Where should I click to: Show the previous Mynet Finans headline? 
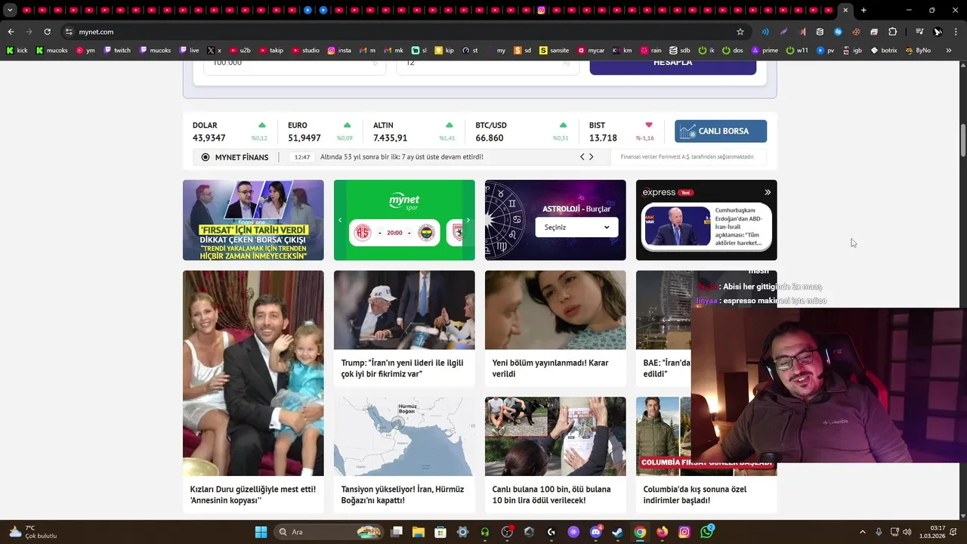(x=582, y=157)
